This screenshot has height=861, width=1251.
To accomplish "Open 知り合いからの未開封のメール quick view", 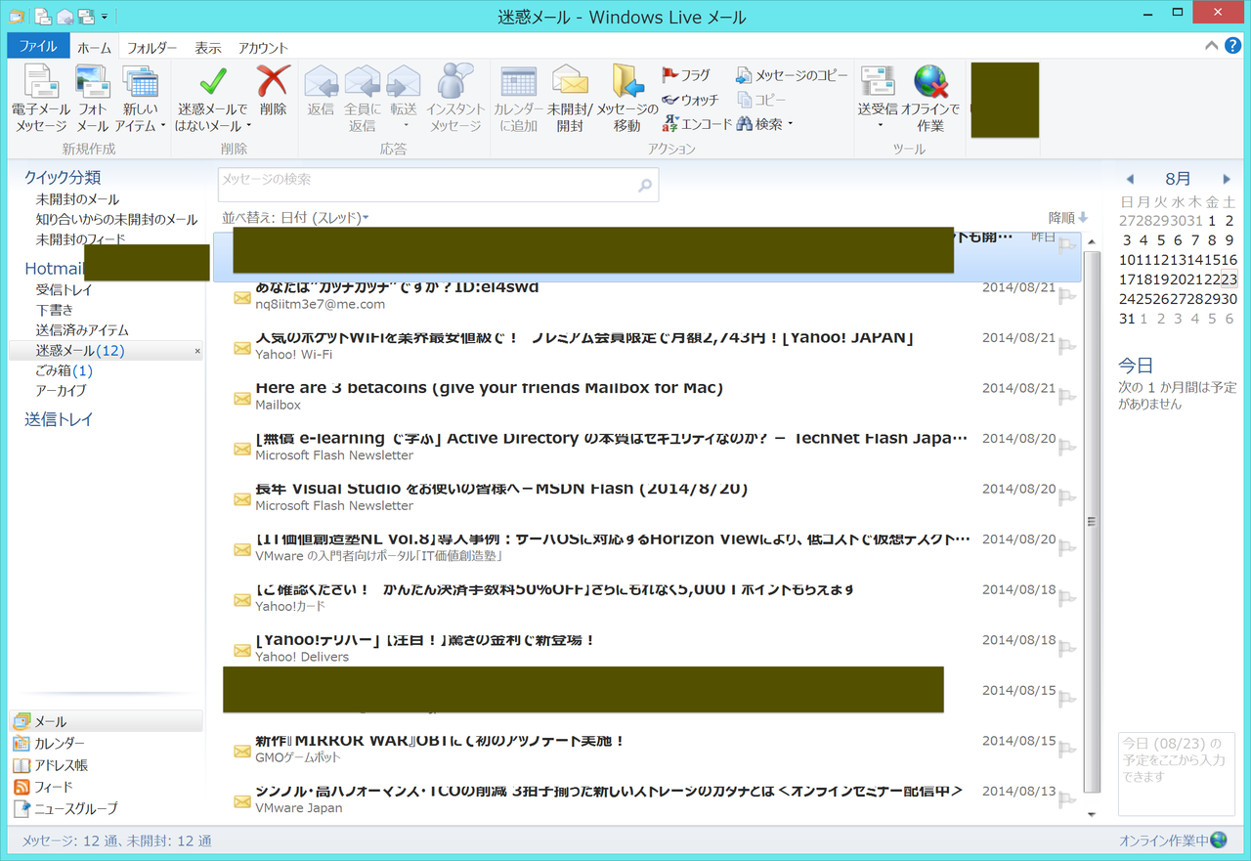I will pos(116,220).
